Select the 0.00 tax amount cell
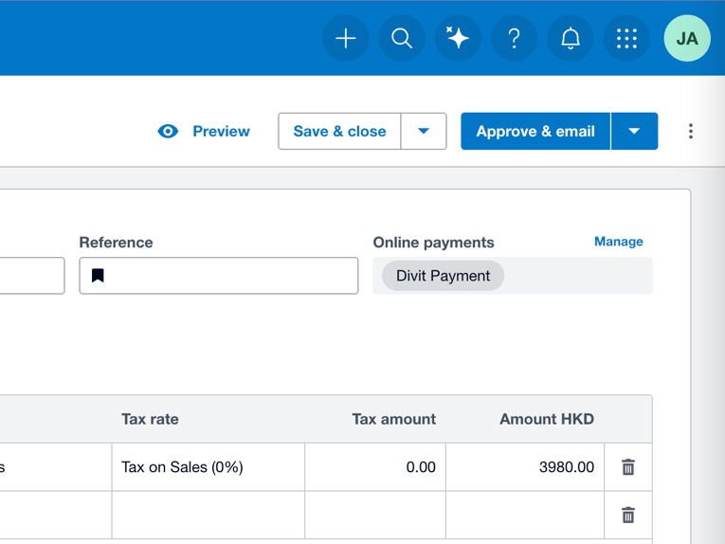Screen dimensions: 725x544 375,467
